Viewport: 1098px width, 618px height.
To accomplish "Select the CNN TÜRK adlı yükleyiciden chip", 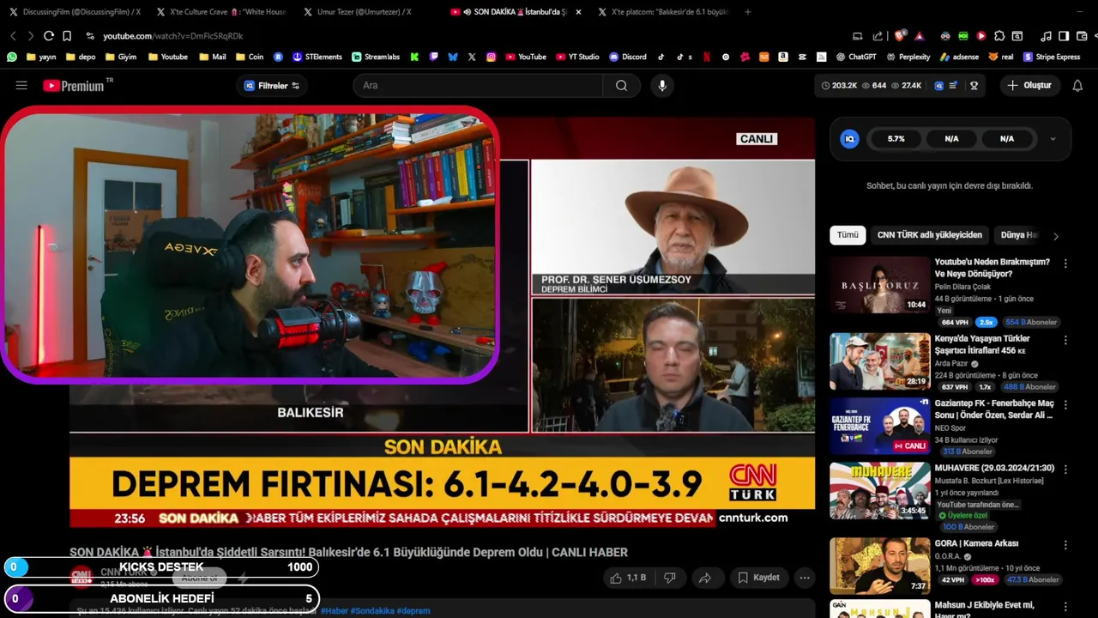I will click(x=929, y=235).
